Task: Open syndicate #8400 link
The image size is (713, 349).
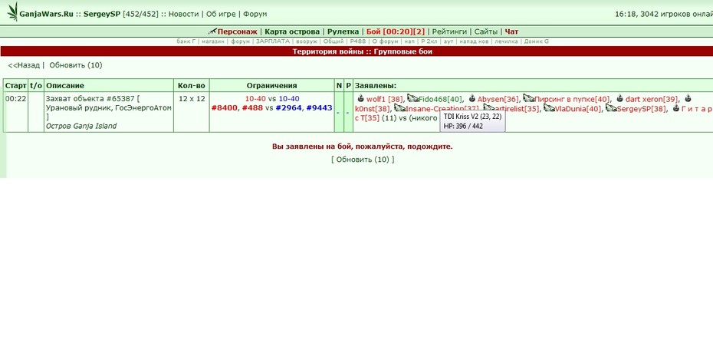Action: [224, 108]
